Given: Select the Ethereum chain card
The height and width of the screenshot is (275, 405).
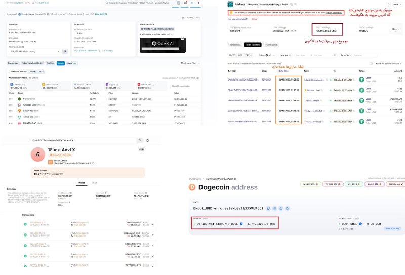Looking at the screenshot, I should (x=24, y=86).
